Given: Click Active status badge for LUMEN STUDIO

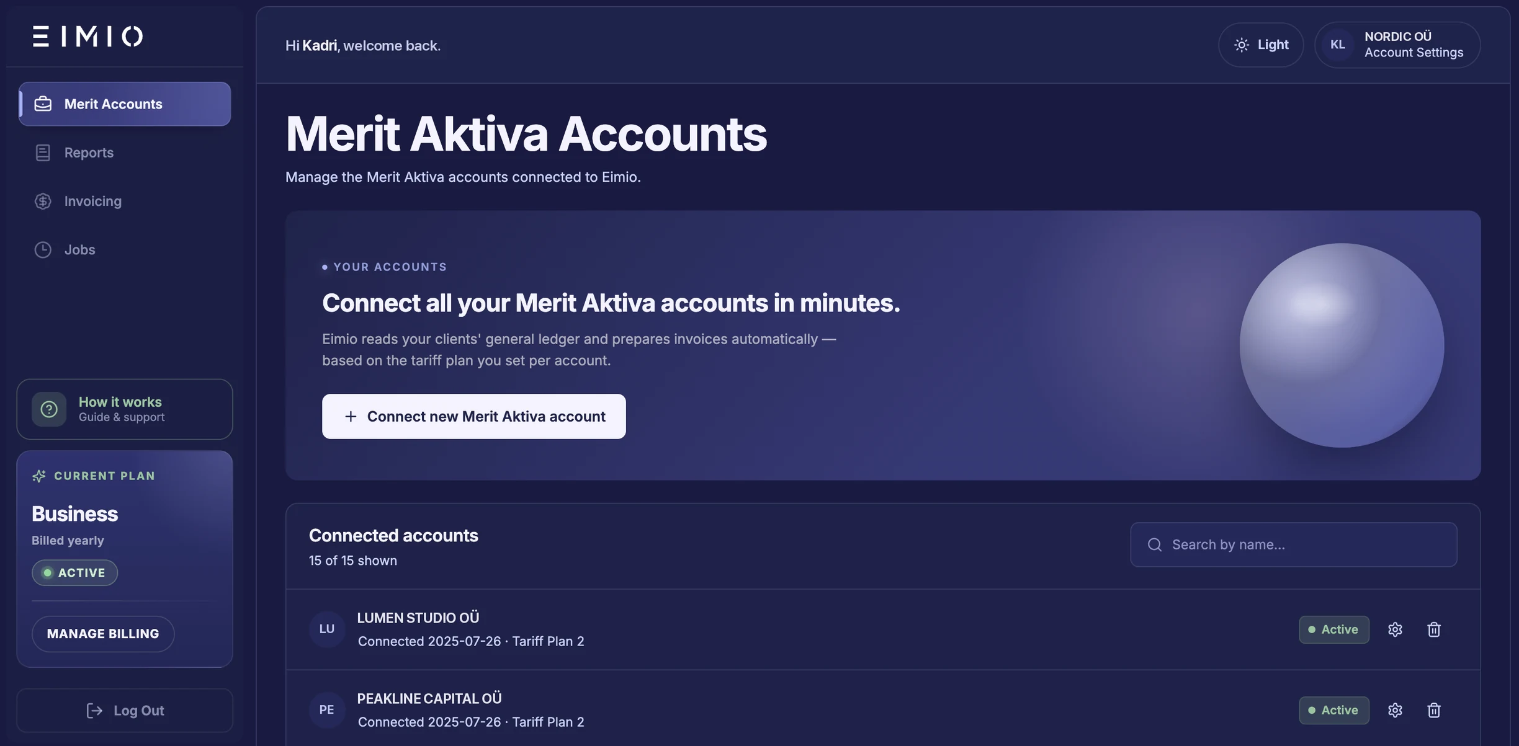Looking at the screenshot, I should [x=1334, y=629].
